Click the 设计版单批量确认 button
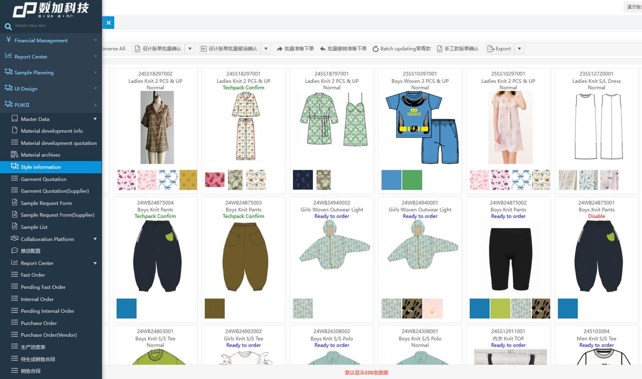 coord(159,49)
